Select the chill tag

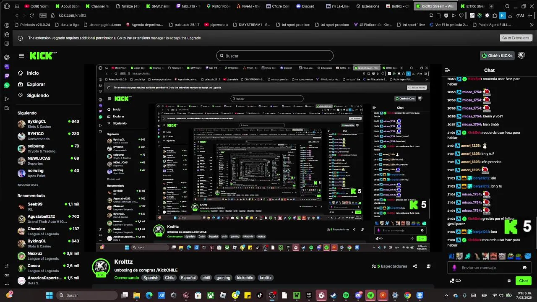point(206,278)
